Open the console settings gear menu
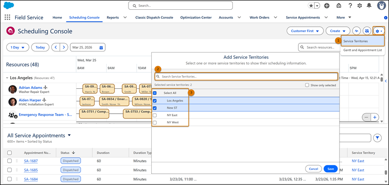The height and width of the screenshot is (185, 389). pyautogui.click(x=379, y=31)
